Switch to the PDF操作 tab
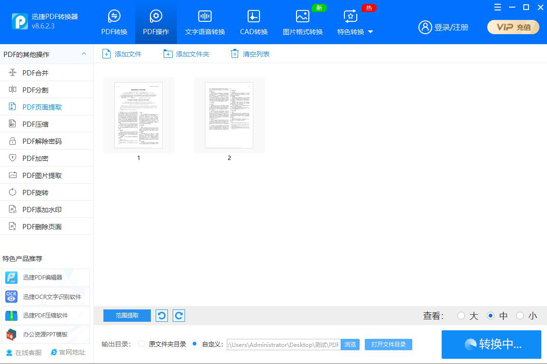The height and width of the screenshot is (364, 547). click(x=156, y=22)
